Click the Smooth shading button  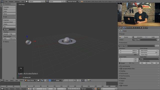(6, 34)
